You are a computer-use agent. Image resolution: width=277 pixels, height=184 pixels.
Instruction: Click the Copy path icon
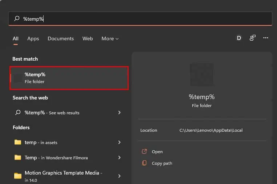point(144,163)
